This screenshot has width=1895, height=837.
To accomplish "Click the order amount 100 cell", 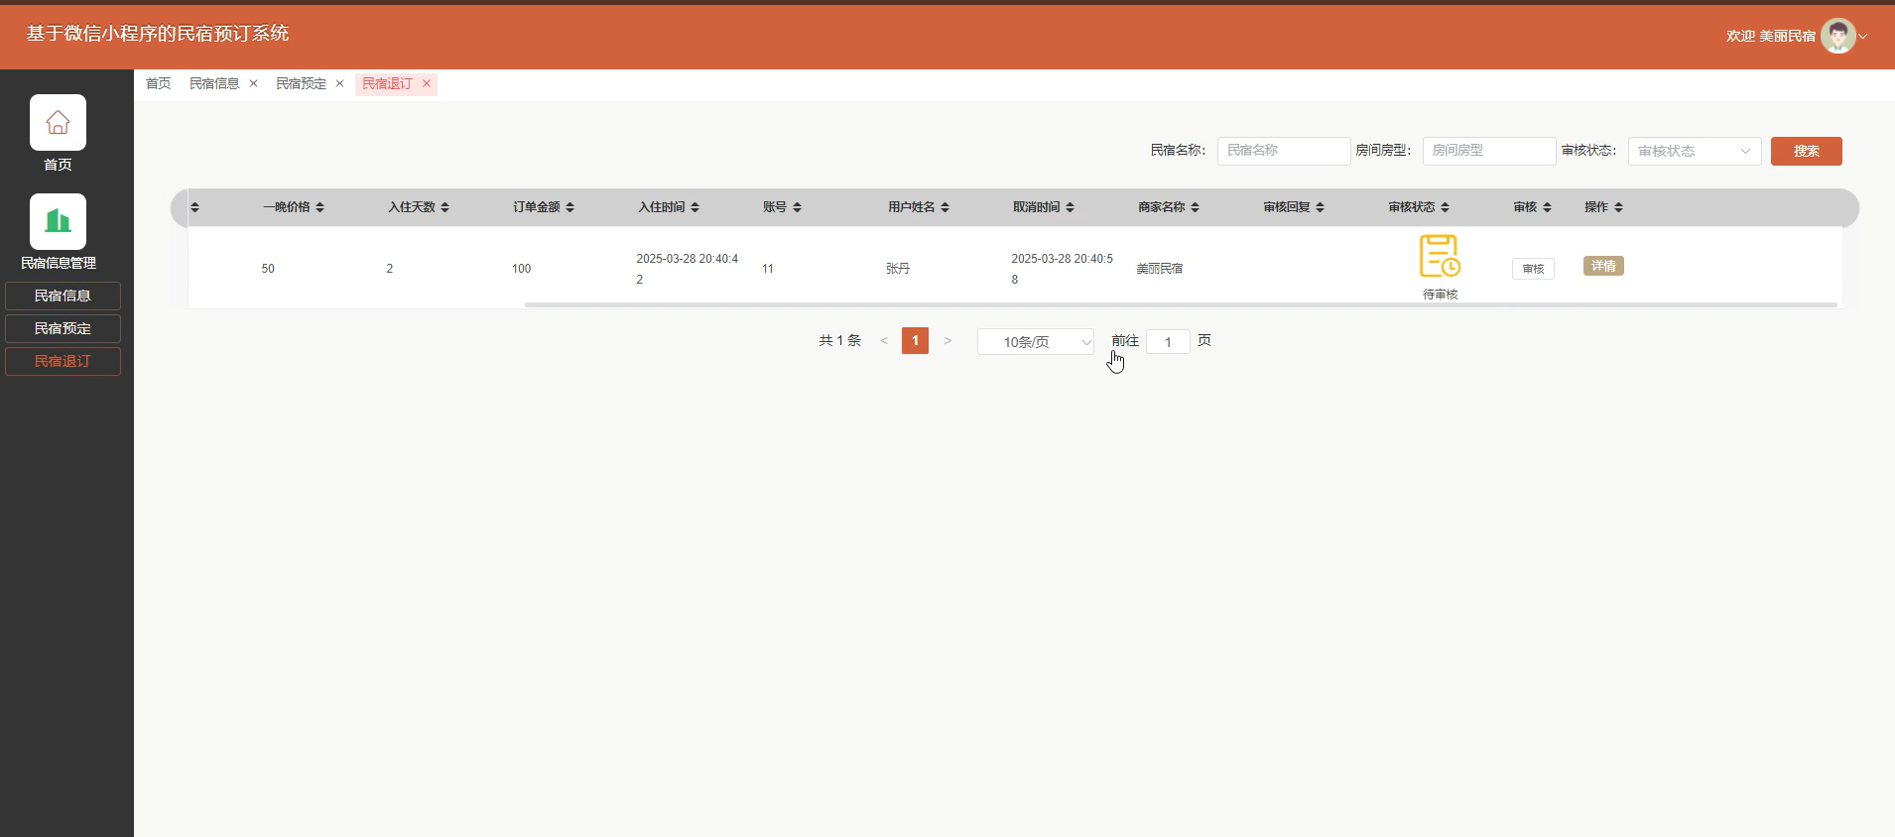I will click(x=521, y=269).
